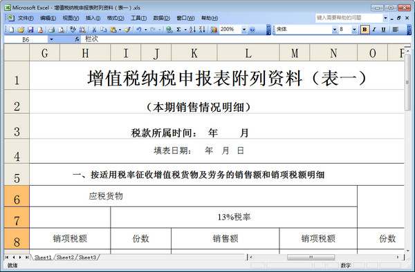
Task: Click the Open file folder icon
Action: click(x=21, y=30)
